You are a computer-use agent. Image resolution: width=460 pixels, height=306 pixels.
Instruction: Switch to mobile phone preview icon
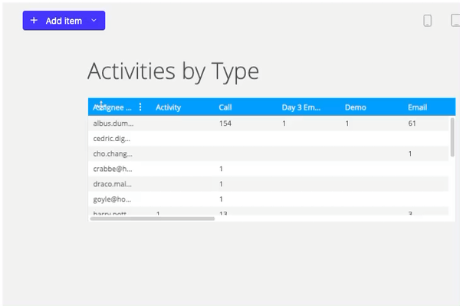click(x=428, y=21)
